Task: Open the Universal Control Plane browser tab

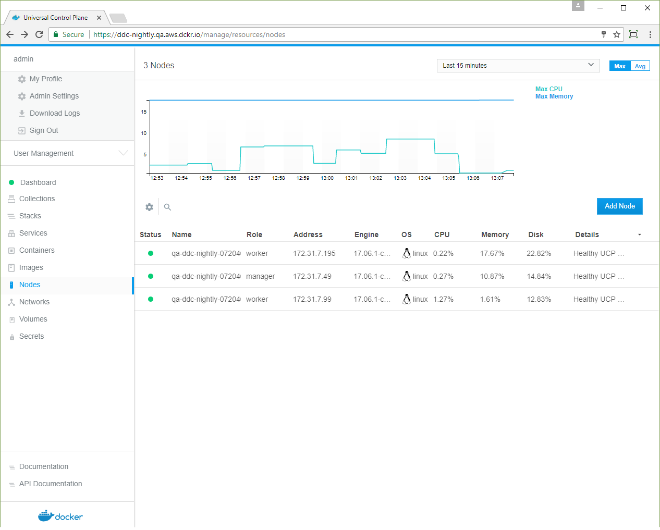Action: click(55, 18)
